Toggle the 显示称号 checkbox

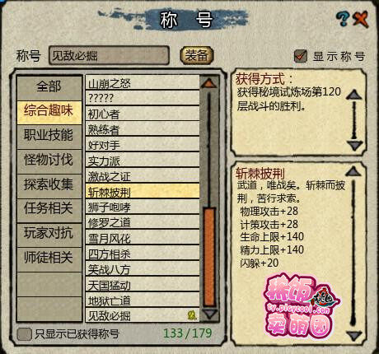click(301, 56)
